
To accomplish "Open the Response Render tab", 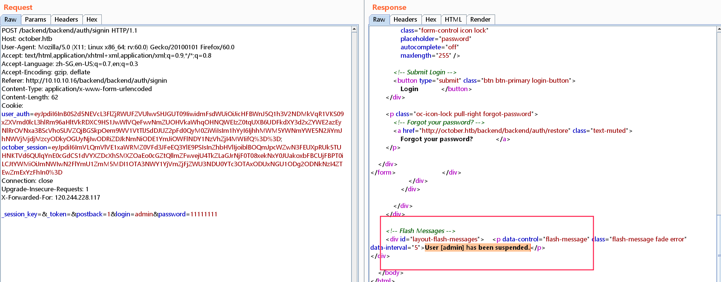I will pos(480,19).
